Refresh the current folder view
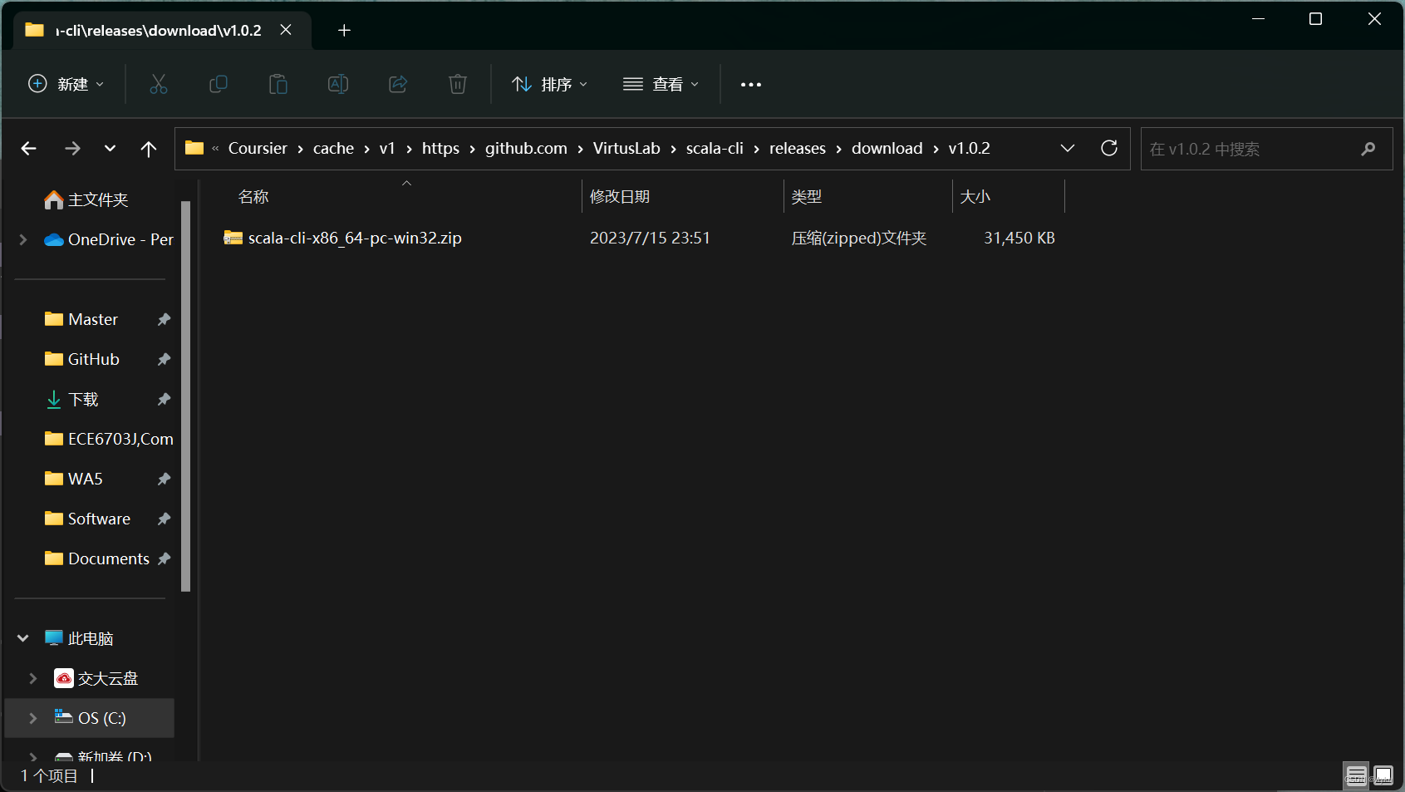 (x=1109, y=148)
